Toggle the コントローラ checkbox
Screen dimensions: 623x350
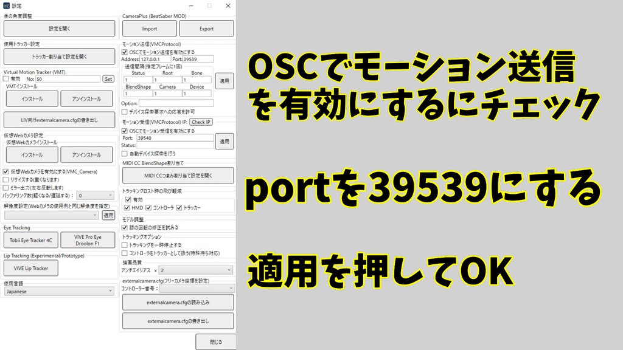click(148, 208)
